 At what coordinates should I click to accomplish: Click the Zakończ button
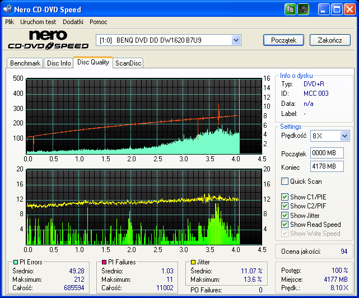click(330, 40)
